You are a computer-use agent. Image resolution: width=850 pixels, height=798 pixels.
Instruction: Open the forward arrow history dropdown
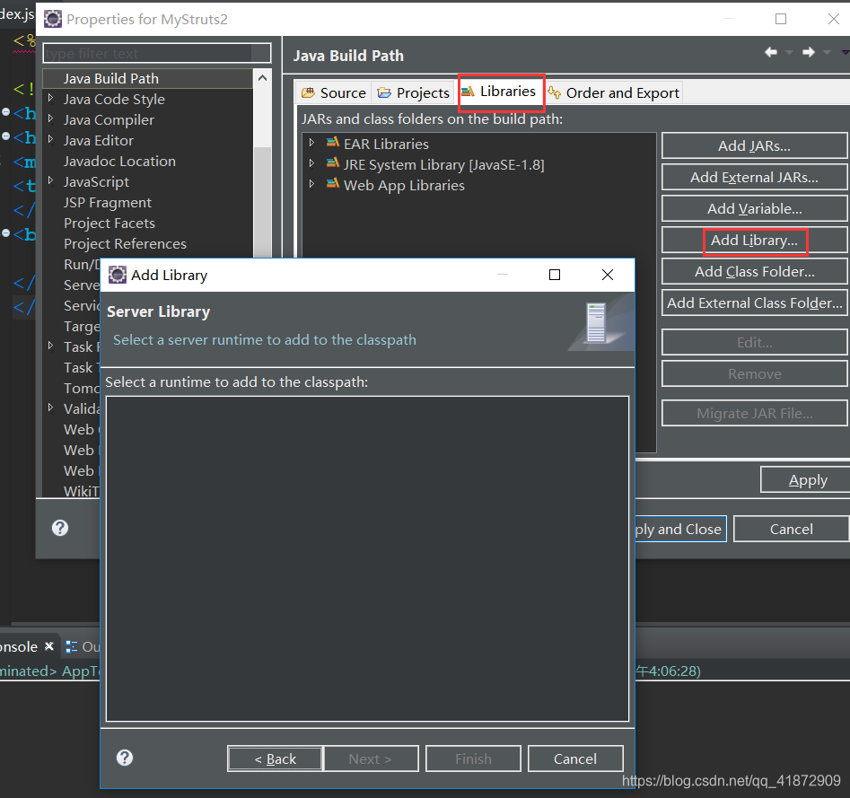click(827, 53)
